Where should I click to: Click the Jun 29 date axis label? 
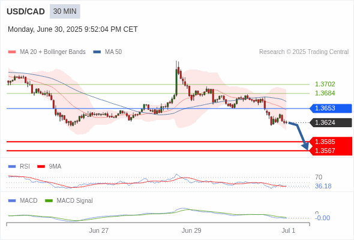coord(191,230)
